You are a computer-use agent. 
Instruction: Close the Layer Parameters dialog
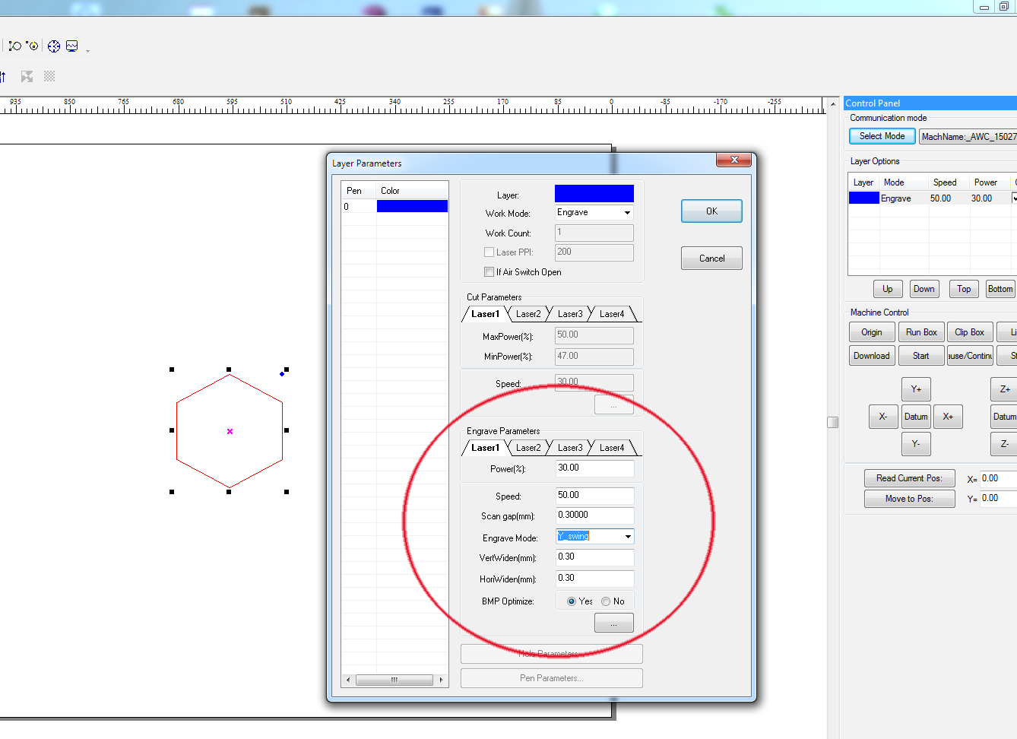coord(734,160)
